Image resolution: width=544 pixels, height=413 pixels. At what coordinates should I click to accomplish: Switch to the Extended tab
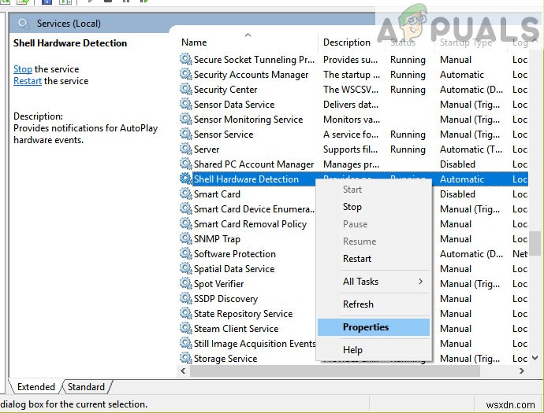coord(35,387)
